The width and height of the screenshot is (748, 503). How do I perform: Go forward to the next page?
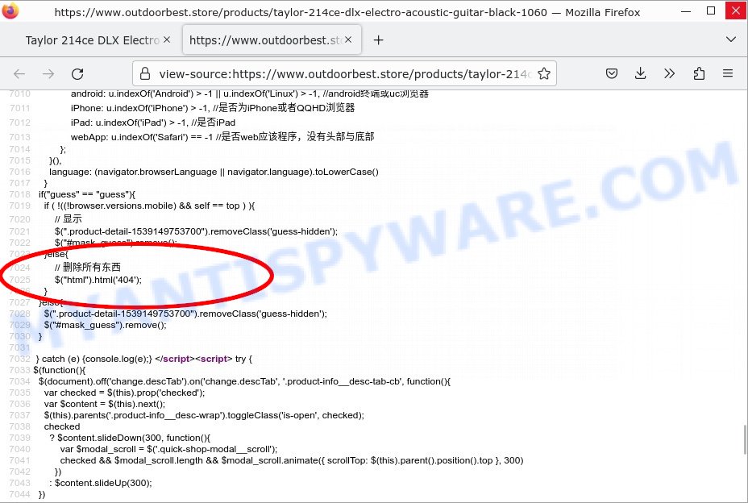click(48, 73)
